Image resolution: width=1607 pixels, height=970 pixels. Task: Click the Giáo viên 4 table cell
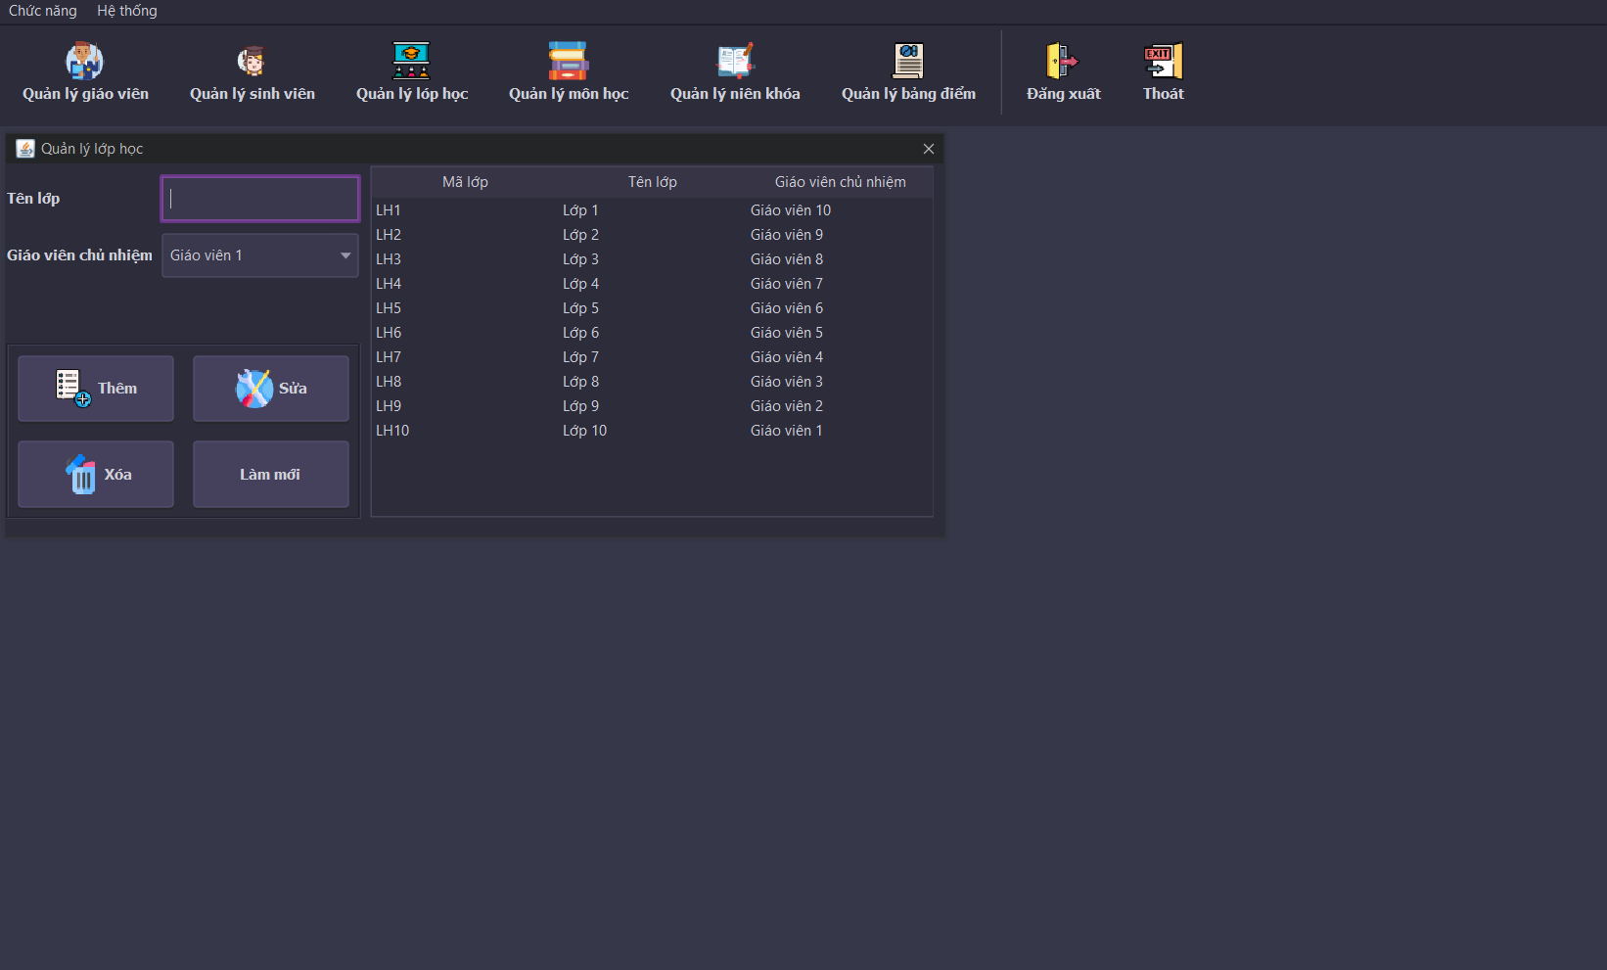(840, 357)
